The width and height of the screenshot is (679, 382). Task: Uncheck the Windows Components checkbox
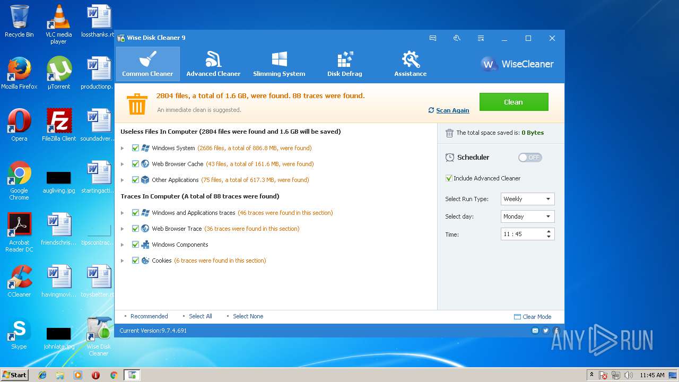[x=135, y=245]
